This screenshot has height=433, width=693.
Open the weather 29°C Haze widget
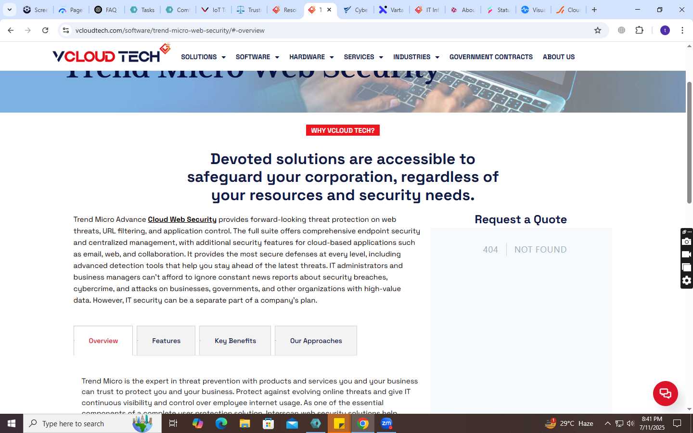point(569,423)
